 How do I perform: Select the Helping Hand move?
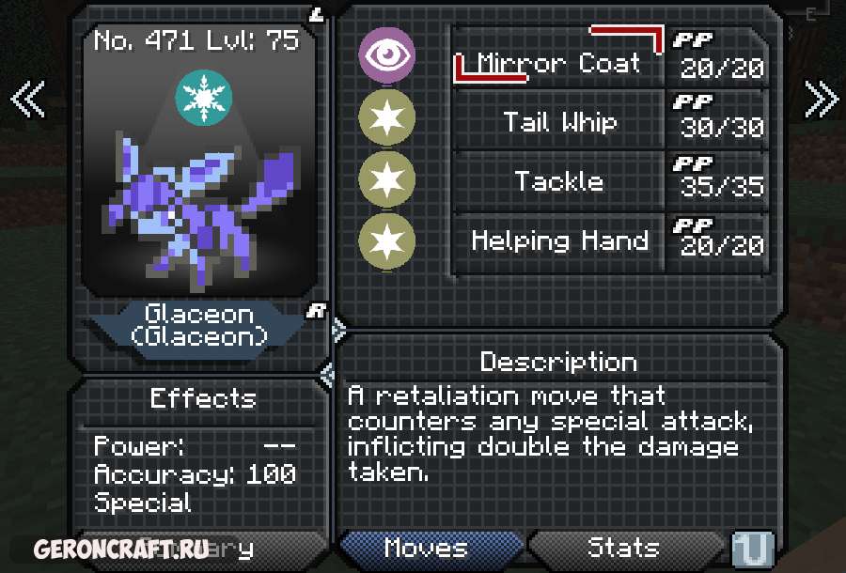(558, 241)
